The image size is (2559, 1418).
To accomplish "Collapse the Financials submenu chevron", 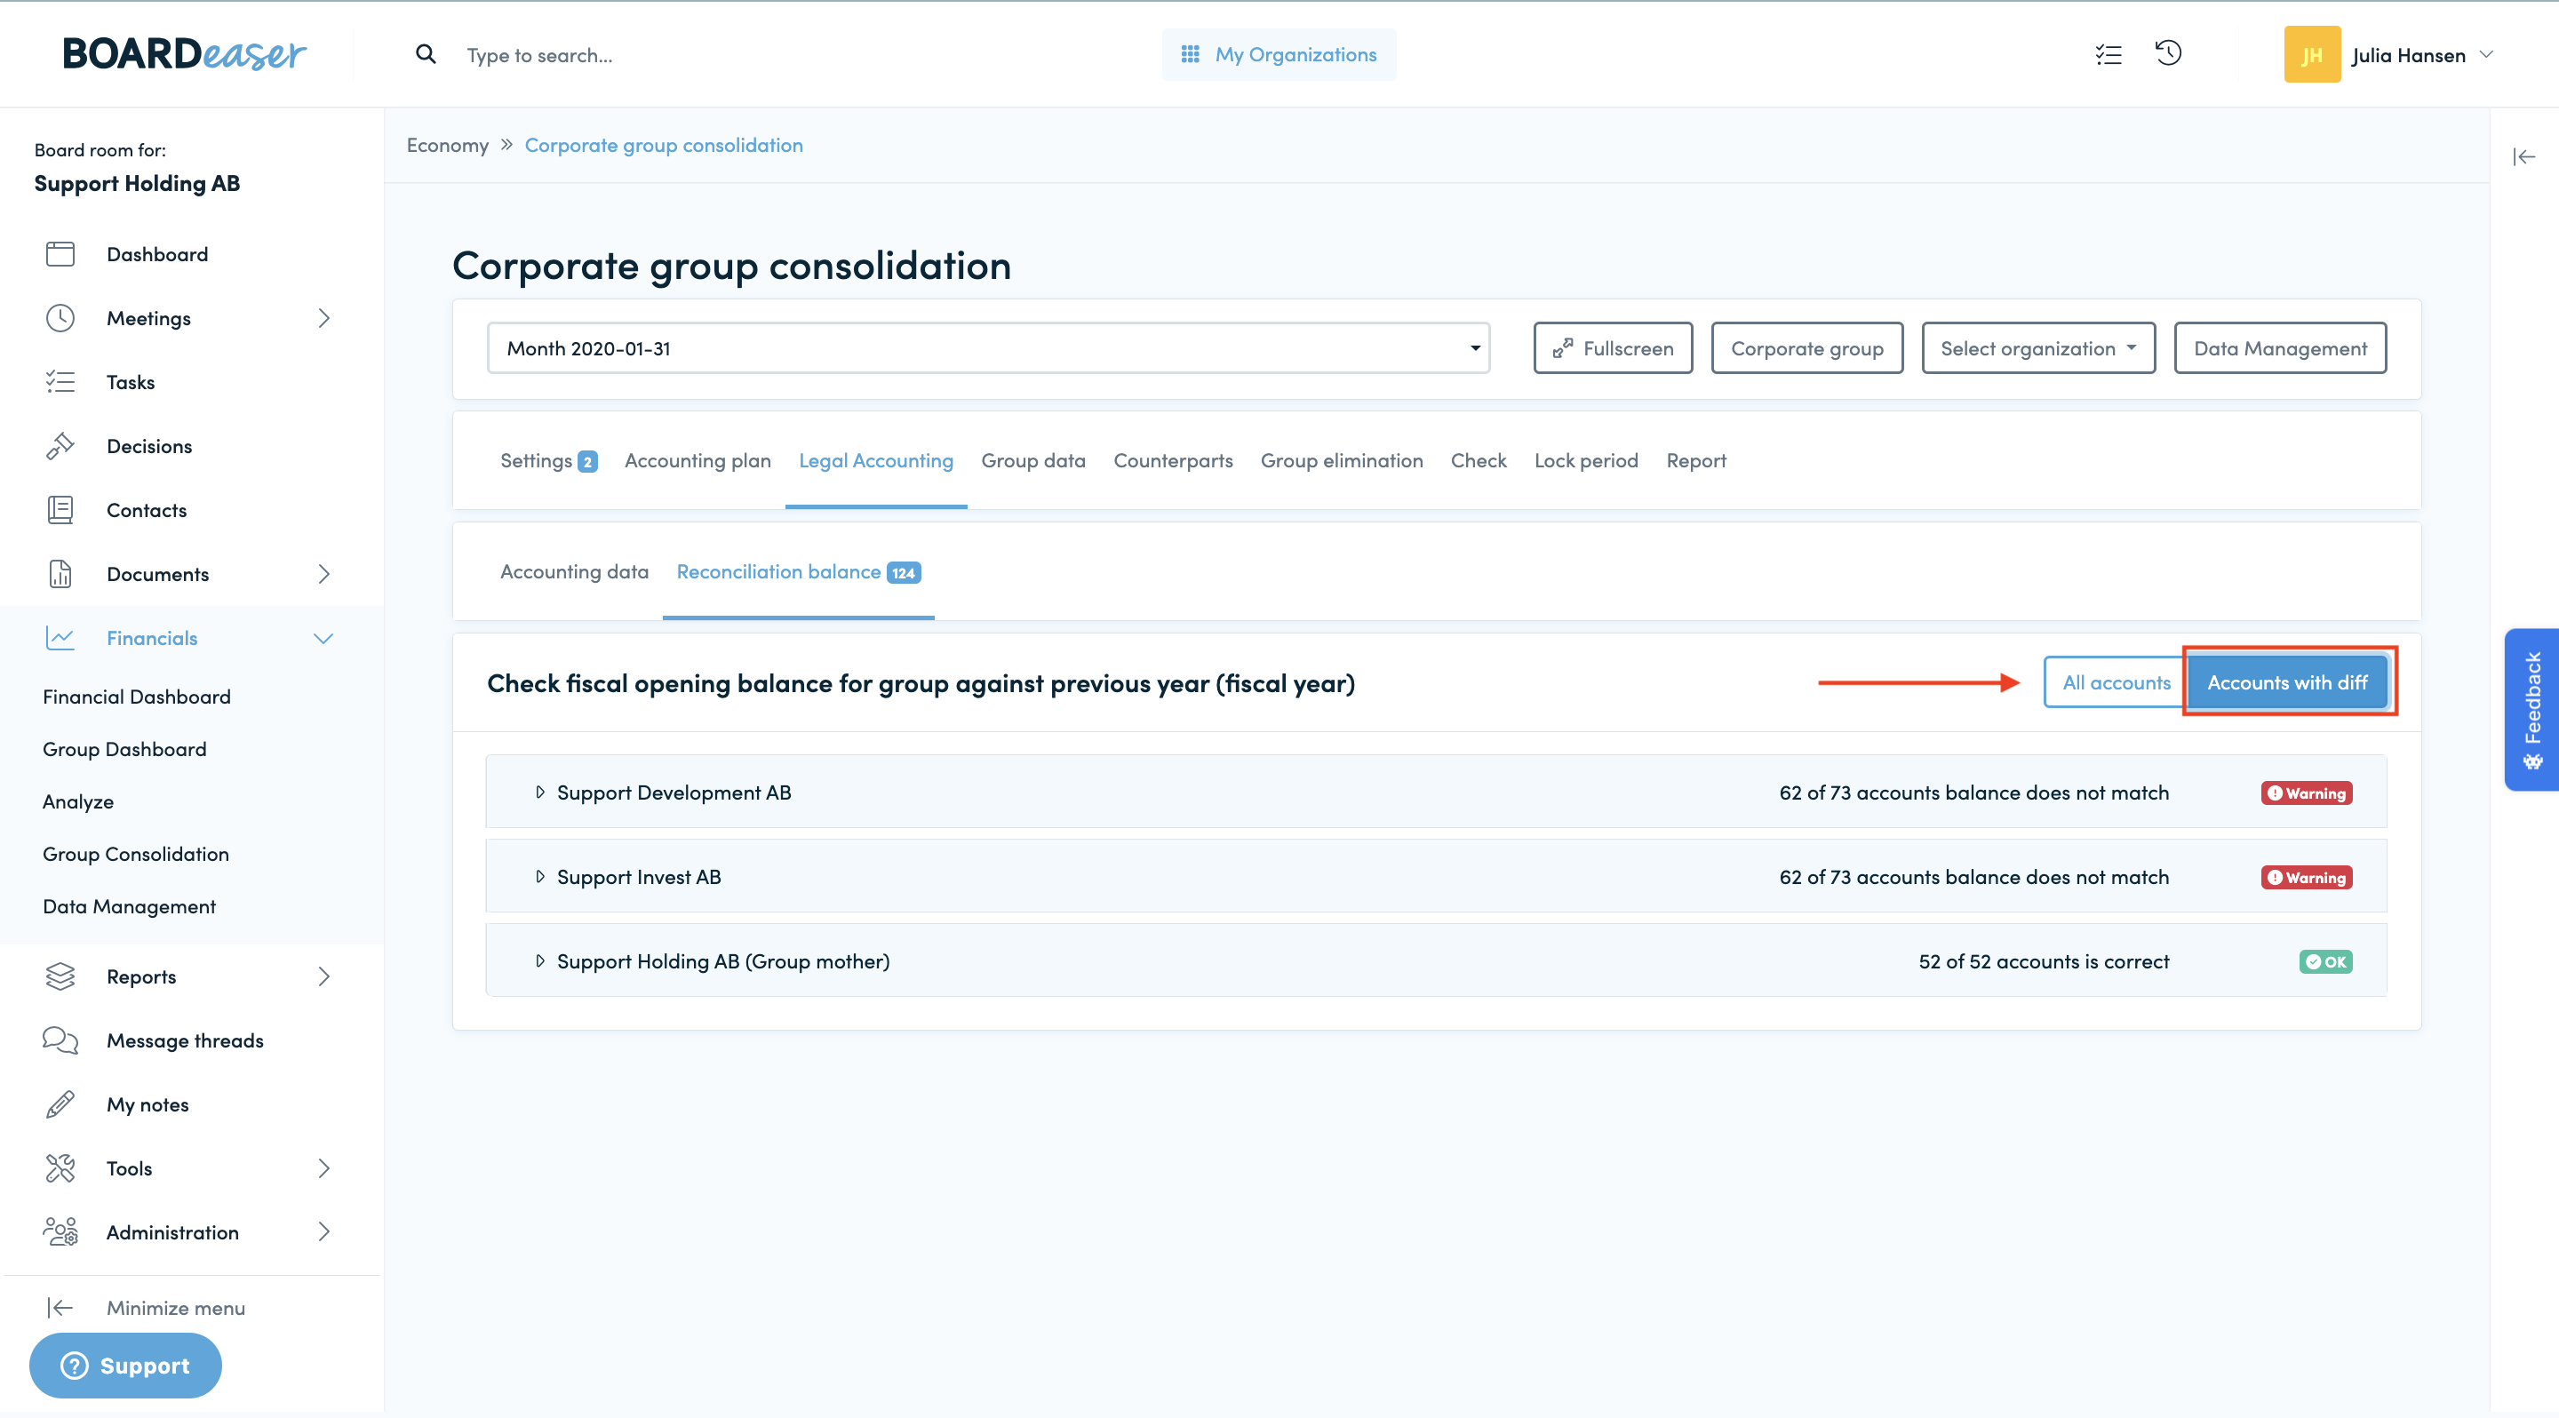I will click(x=323, y=639).
